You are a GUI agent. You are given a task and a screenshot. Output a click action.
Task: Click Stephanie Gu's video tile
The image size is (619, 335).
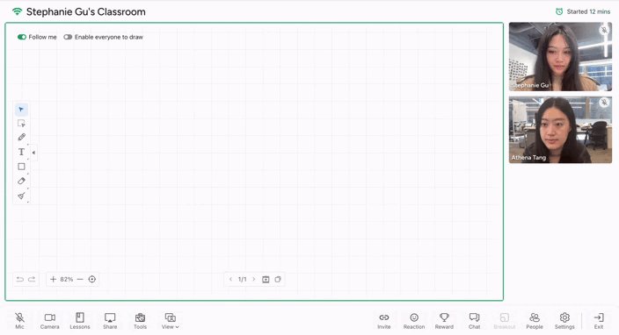(560, 57)
